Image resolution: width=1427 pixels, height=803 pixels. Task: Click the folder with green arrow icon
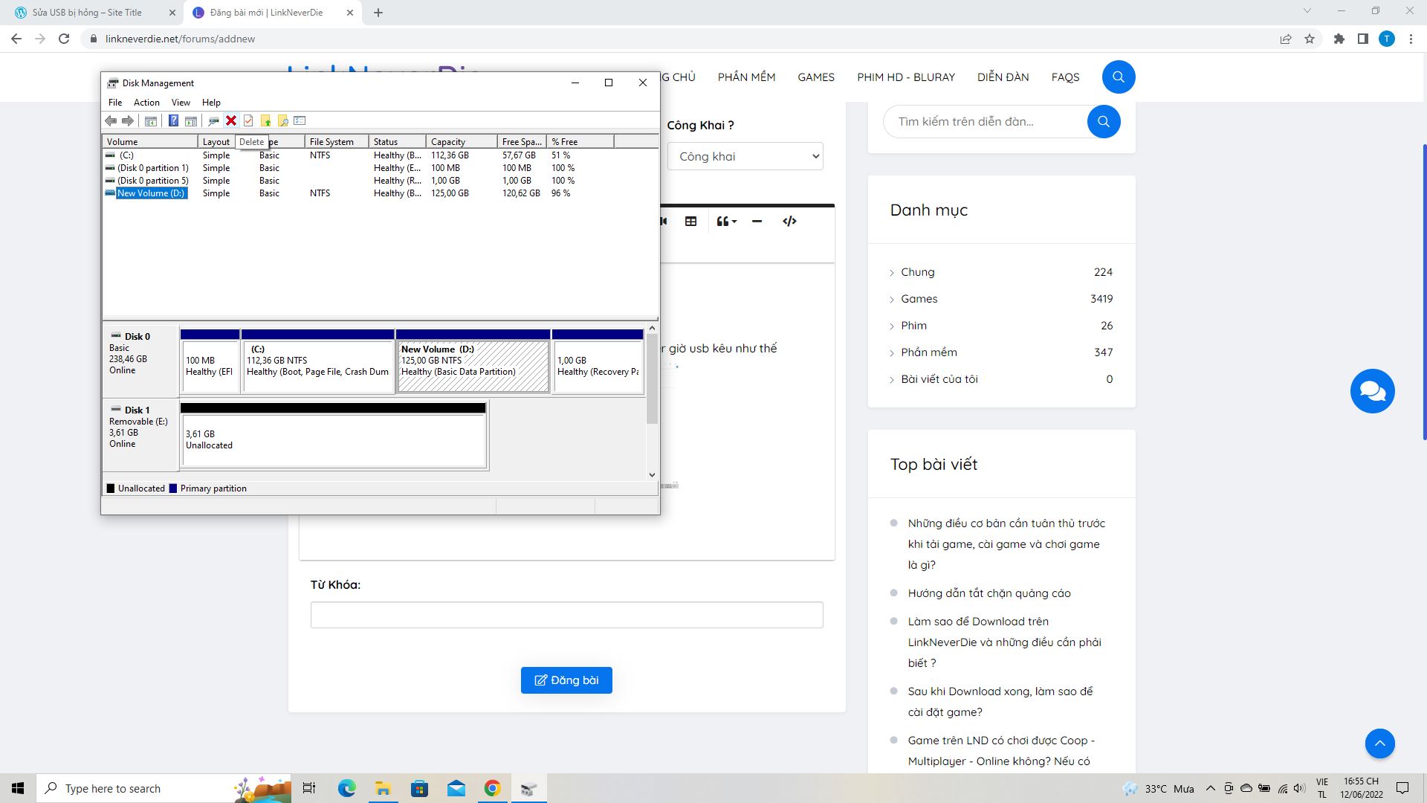(265, 120)
